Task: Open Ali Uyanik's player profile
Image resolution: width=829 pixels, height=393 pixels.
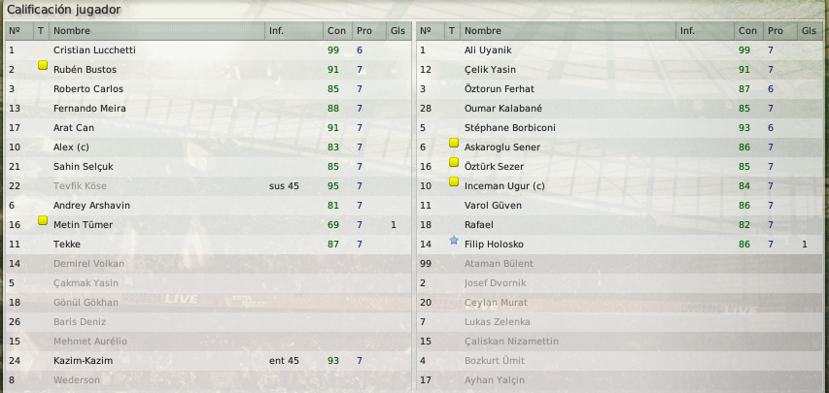Action: (488, 50)
